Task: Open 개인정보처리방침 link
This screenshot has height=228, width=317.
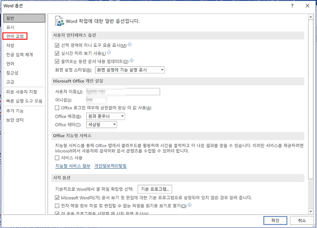Action: [111, 166]
